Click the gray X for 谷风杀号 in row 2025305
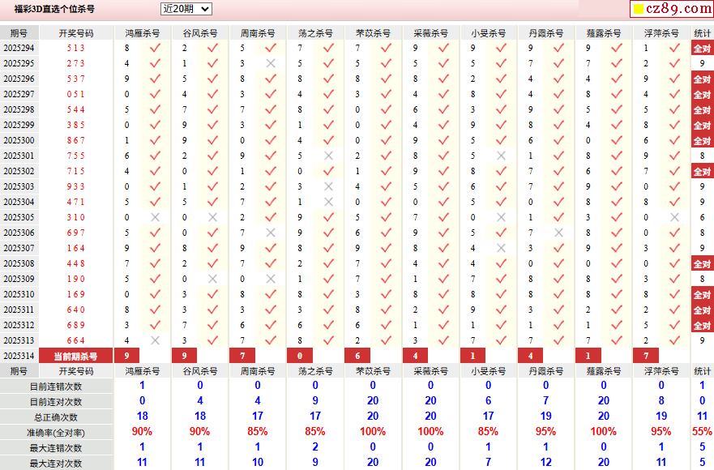 coord(212,217)
